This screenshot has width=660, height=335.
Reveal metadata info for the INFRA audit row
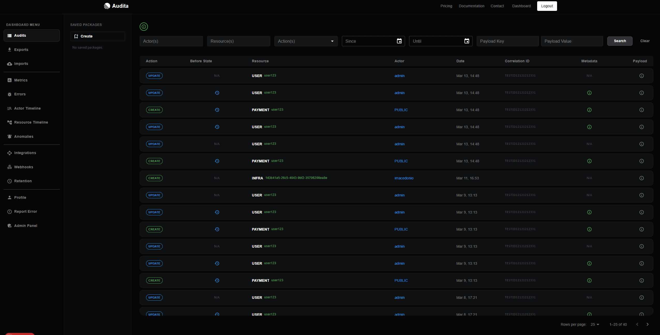(x=589, y=178)
